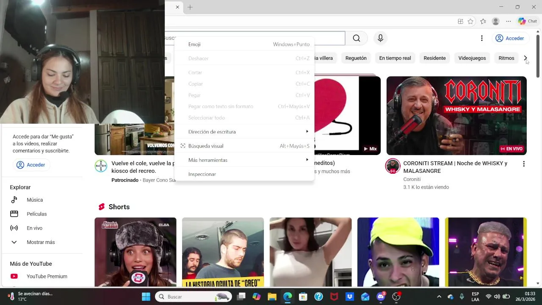
Task: Expand Dirección de escritura submenu
Action: click(x=244, y=132)
